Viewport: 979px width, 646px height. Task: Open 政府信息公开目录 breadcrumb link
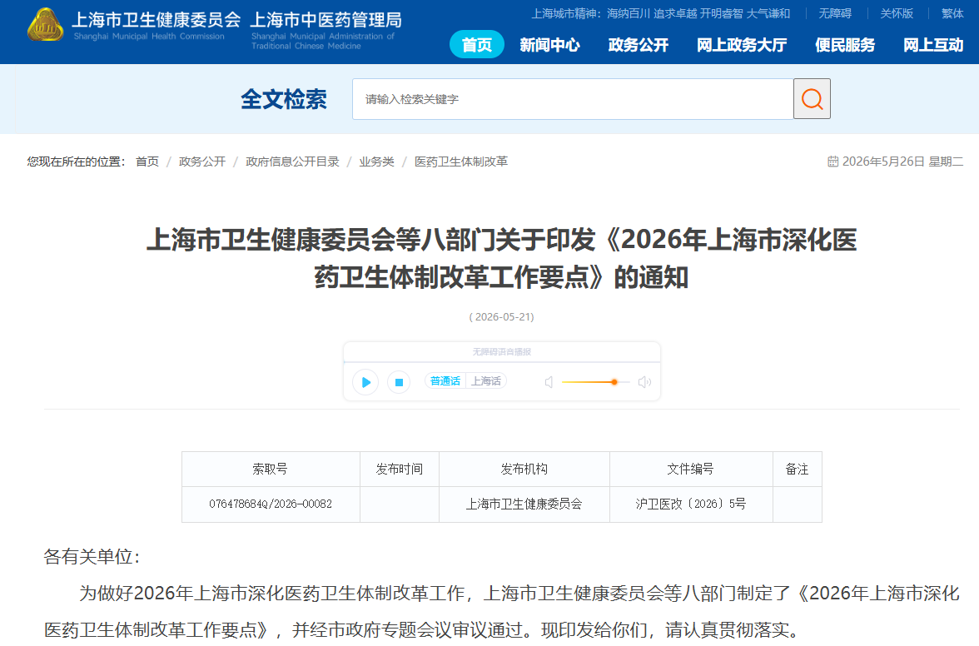pyautogui.click(x=292, y=161)
